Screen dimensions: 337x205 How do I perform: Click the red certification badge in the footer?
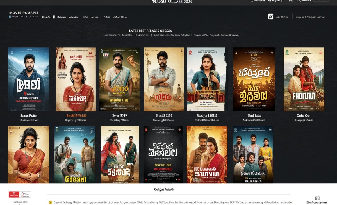(14, 194)
